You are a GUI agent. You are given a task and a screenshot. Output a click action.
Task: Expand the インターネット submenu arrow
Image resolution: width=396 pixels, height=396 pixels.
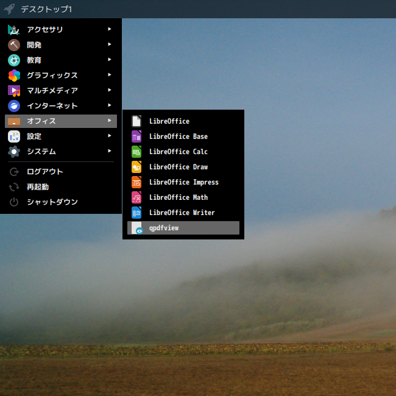click(110, 105)
